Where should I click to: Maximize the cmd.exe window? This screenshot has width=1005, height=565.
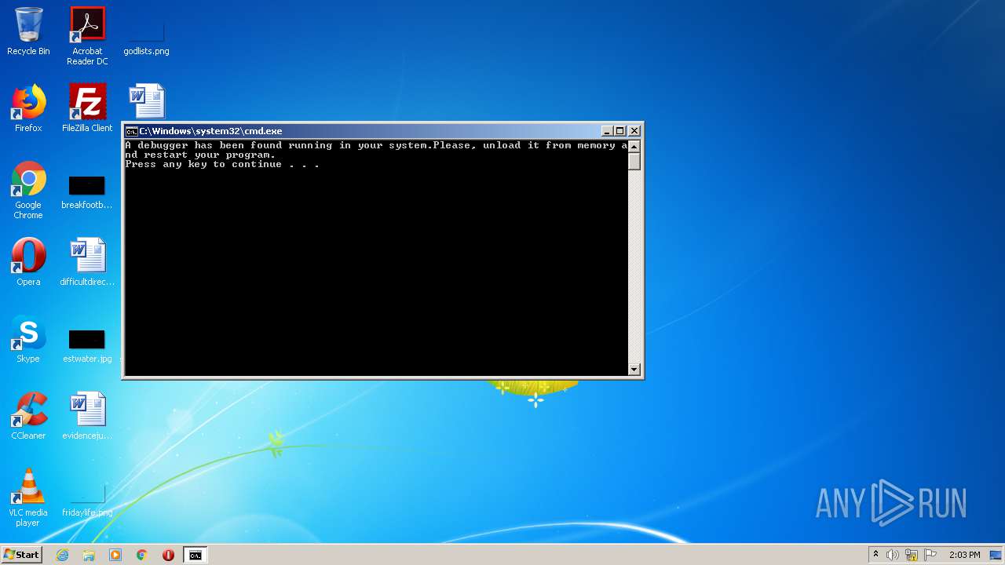[619, 131]
